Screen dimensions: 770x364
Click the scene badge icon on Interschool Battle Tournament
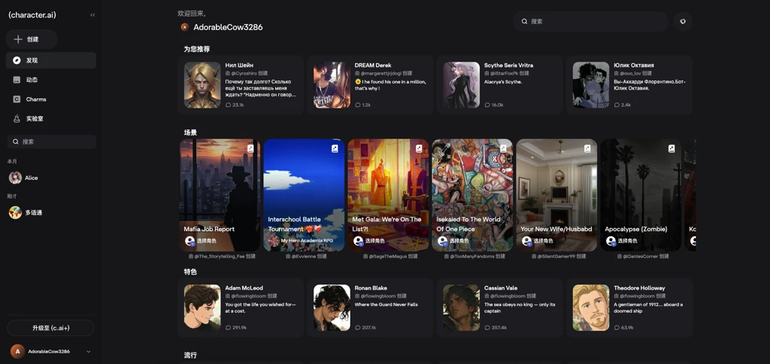click(335, 148)
